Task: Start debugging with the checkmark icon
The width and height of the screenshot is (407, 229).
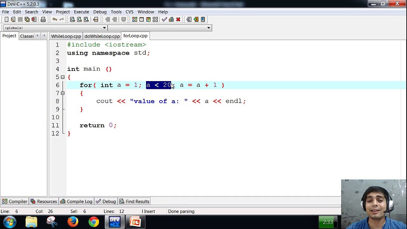Action: coord(164,19)
